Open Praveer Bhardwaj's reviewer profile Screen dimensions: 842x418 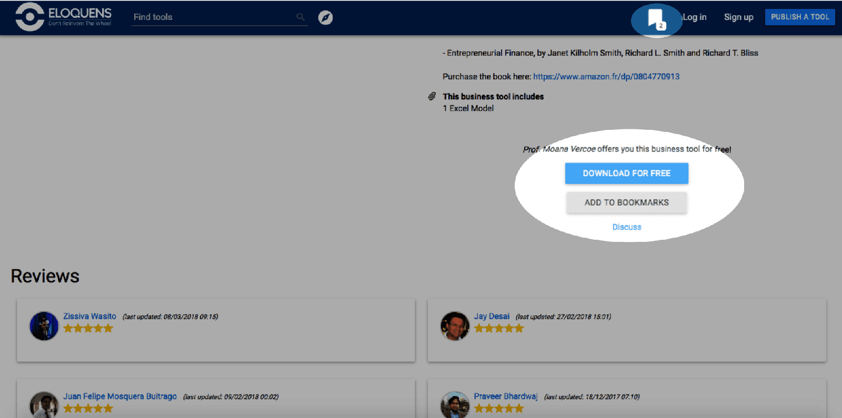(x=506, y=396)
